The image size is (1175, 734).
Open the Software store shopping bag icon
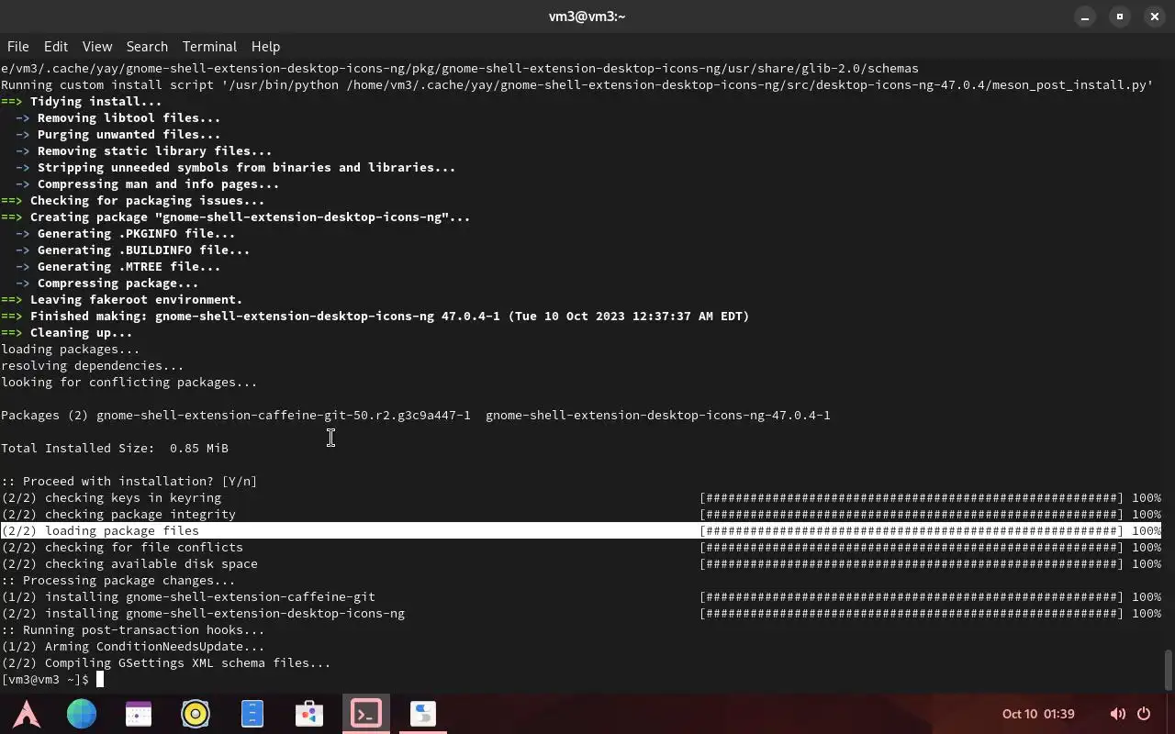click(x=309, y=714)
